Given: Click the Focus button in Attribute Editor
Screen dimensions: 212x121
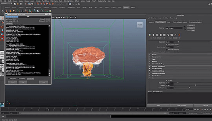Looking at the screenshot, I should [191, 26].
